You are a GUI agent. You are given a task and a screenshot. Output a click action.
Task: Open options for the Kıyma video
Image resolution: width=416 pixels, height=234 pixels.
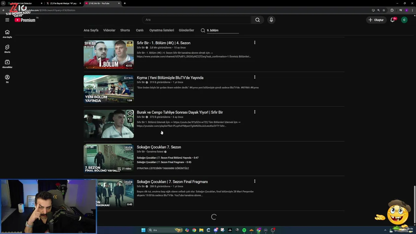click(x=254, y=77)
